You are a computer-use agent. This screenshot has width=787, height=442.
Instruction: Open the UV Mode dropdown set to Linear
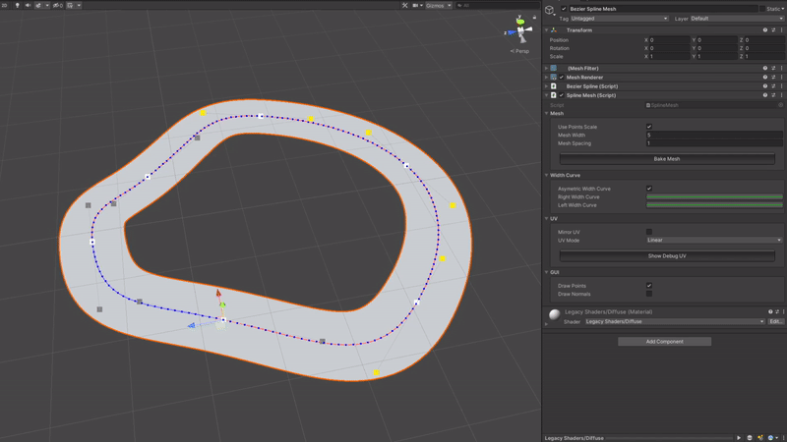pyautogui.click(x=713, y=240)
